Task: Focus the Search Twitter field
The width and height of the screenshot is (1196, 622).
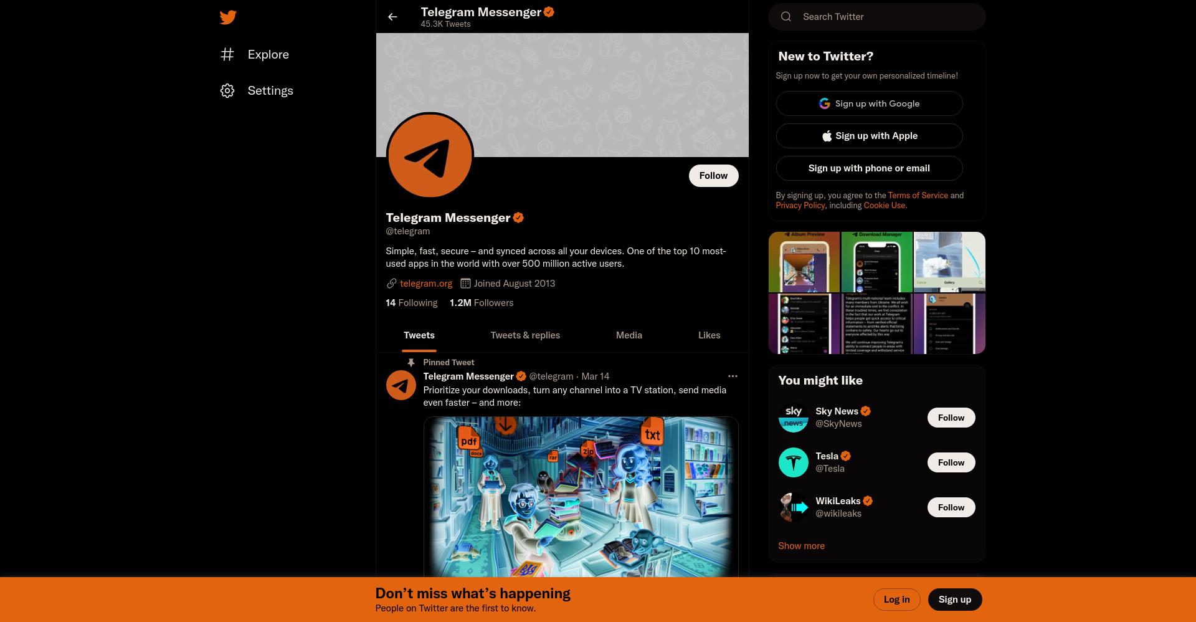Action: (x=876, y=17)
